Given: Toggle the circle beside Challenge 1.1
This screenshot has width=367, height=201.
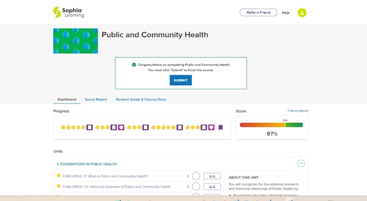Looking at the screenshot, I should pos(196,176).
